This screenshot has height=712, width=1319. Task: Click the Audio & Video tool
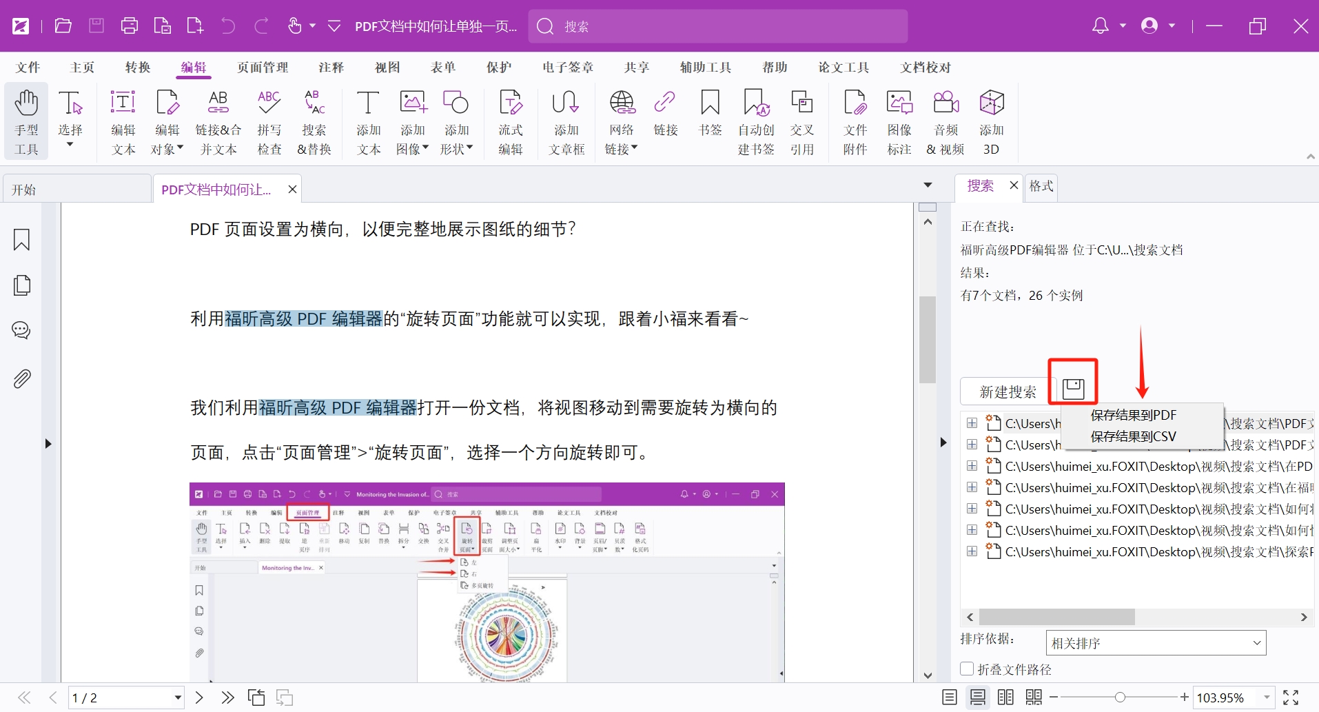(x=946, y=122)
